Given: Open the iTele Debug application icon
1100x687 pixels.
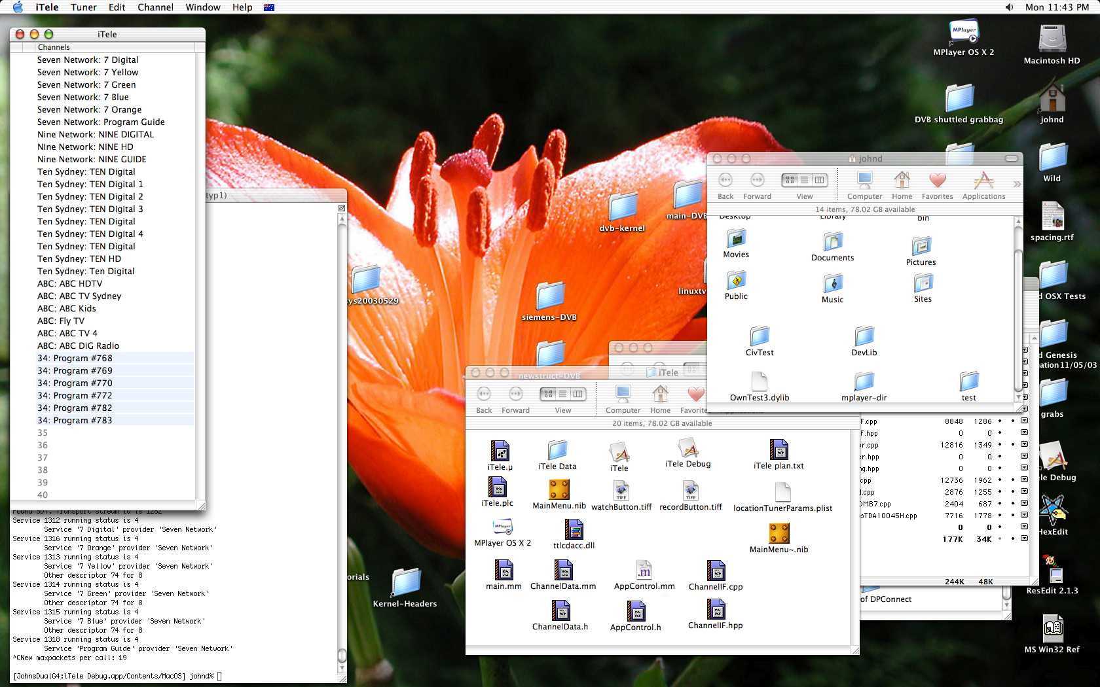Looking at the screenshot, I should click(687, 449).
